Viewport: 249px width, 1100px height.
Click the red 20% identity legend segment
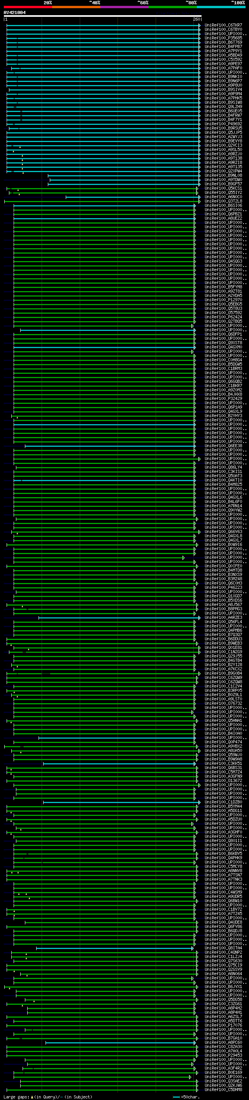(28, 7)
